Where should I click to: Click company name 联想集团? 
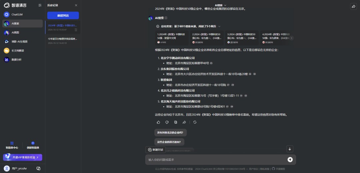click(166, 80)
